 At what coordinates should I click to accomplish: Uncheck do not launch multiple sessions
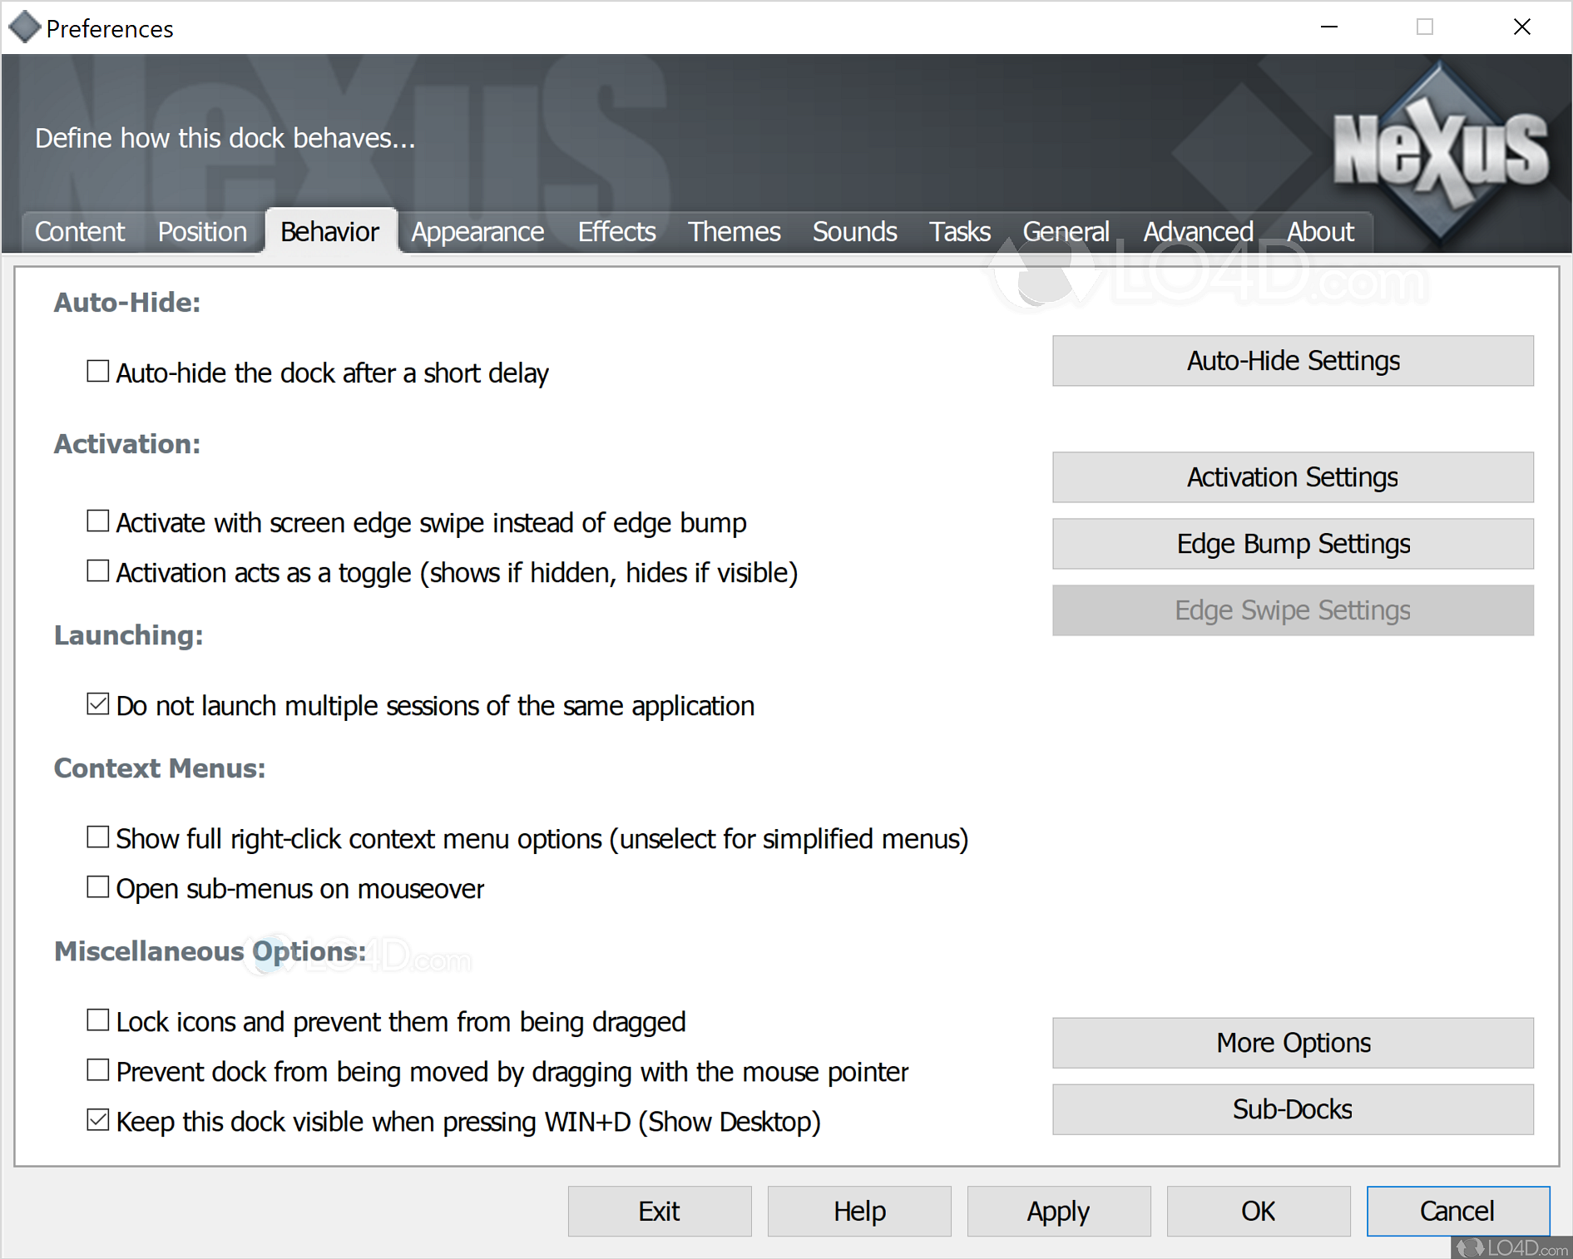(97, 704)
